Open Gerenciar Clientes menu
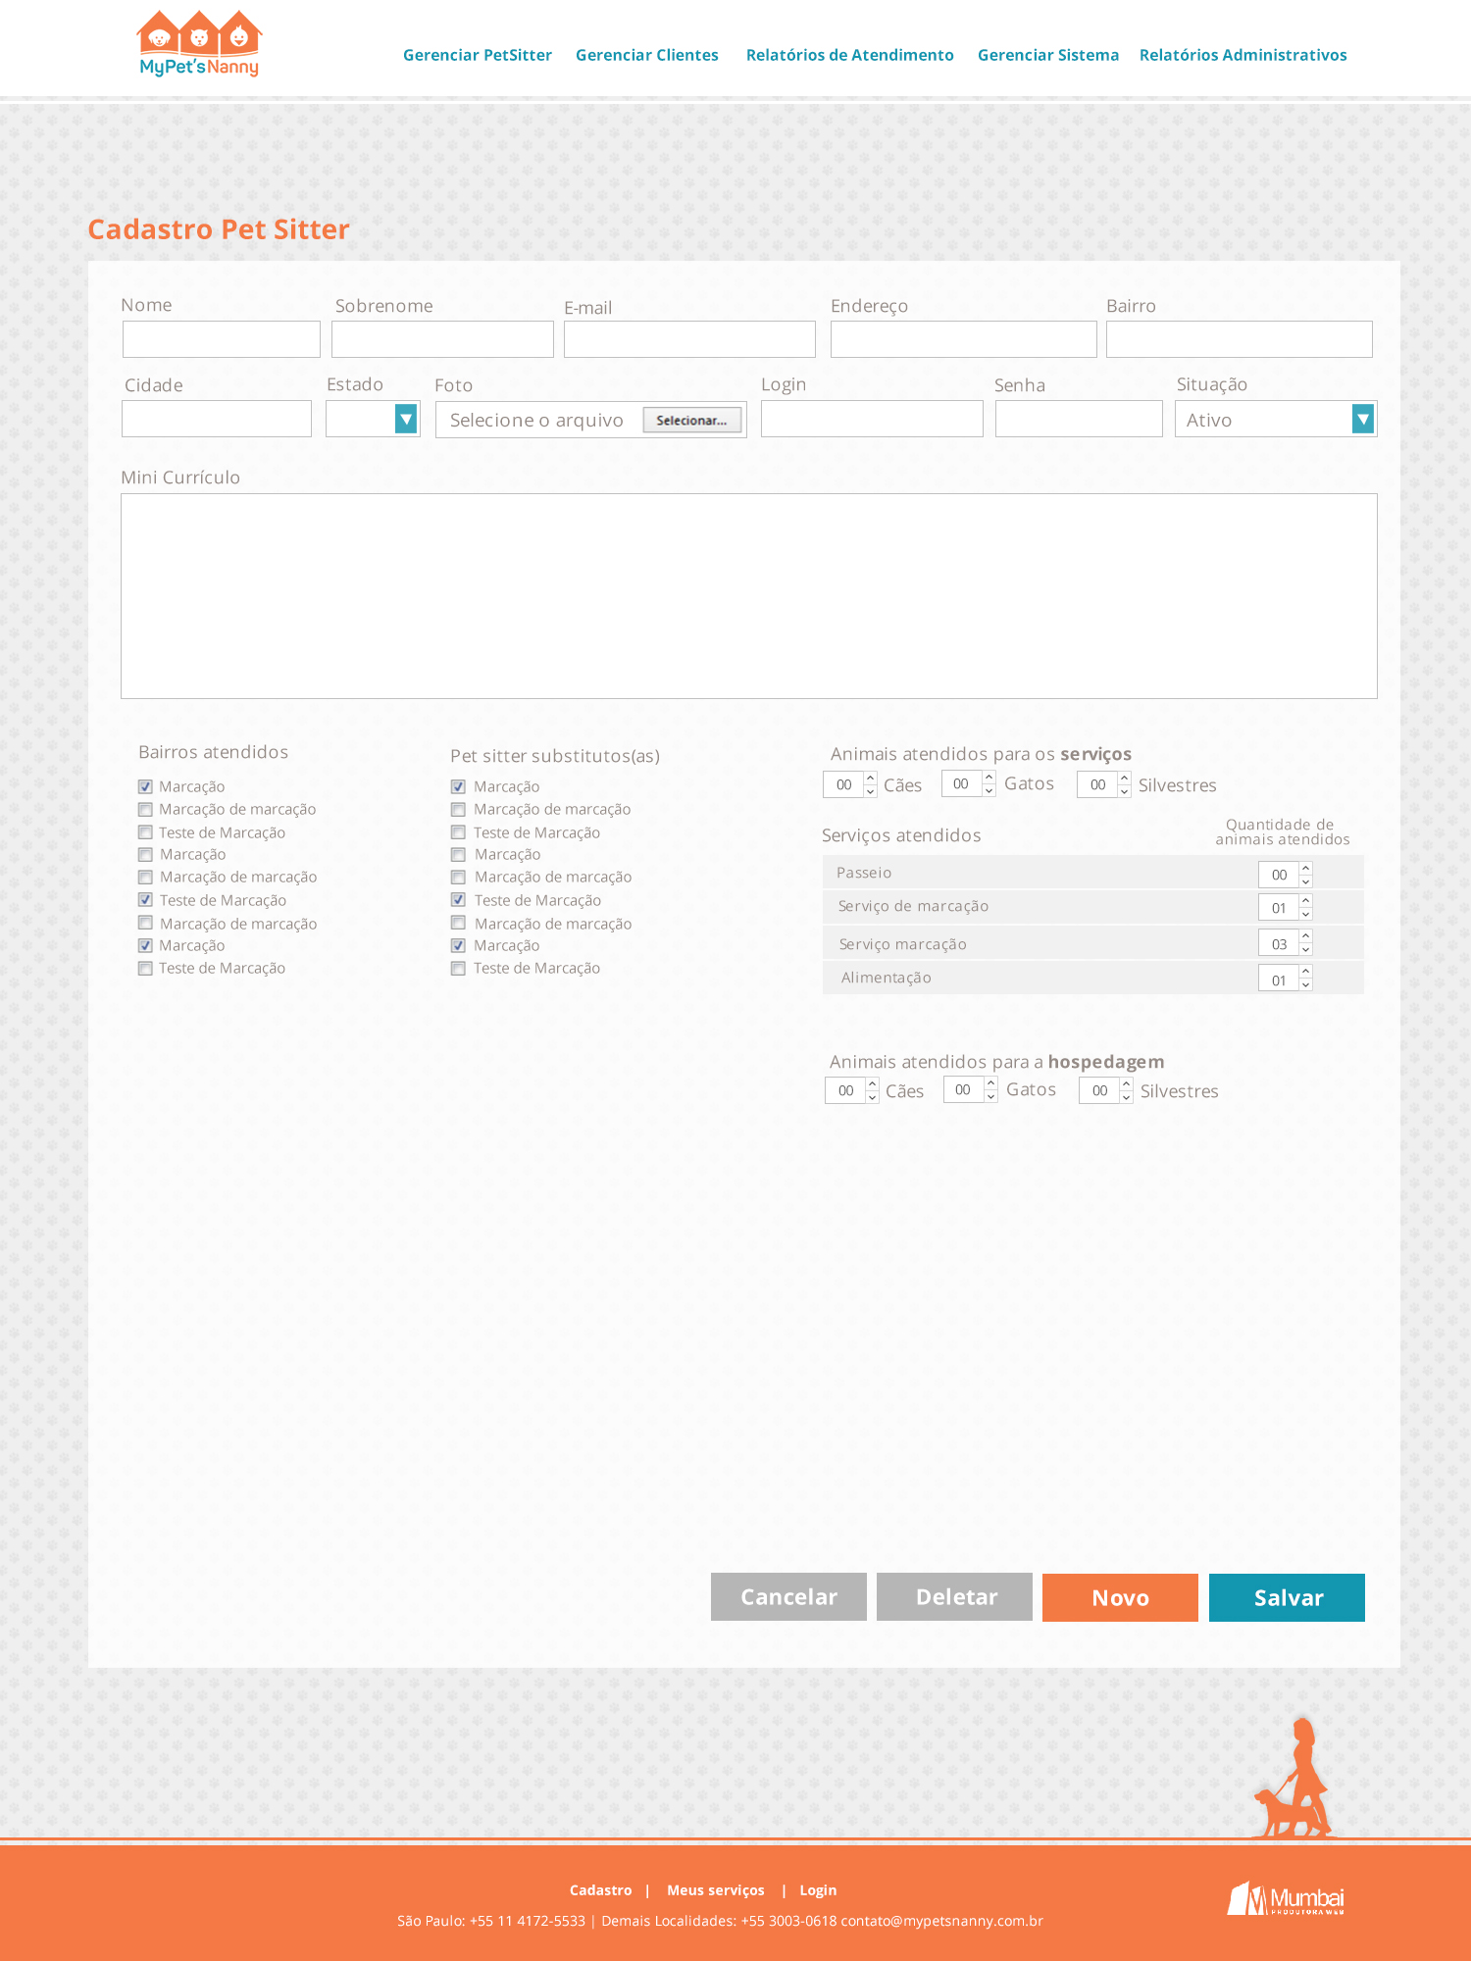This screenshot has height=1961, width=1471. coord(646,55)
